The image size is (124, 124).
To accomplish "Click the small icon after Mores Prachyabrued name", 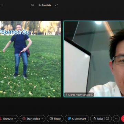I will 92,95.
